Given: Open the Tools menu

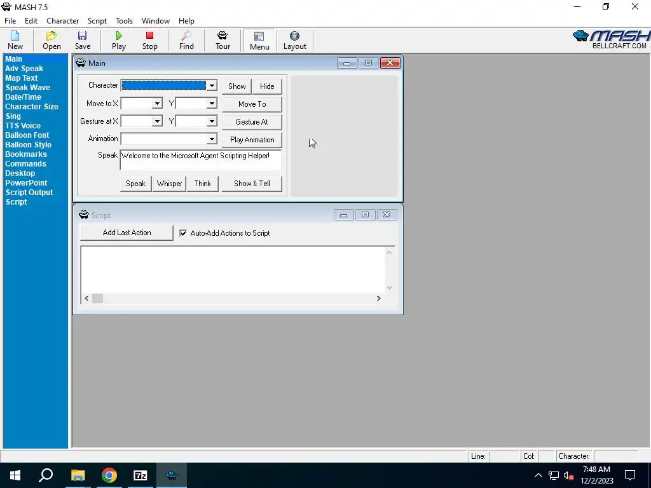Looking at the screenshot, I should point(124,21).
